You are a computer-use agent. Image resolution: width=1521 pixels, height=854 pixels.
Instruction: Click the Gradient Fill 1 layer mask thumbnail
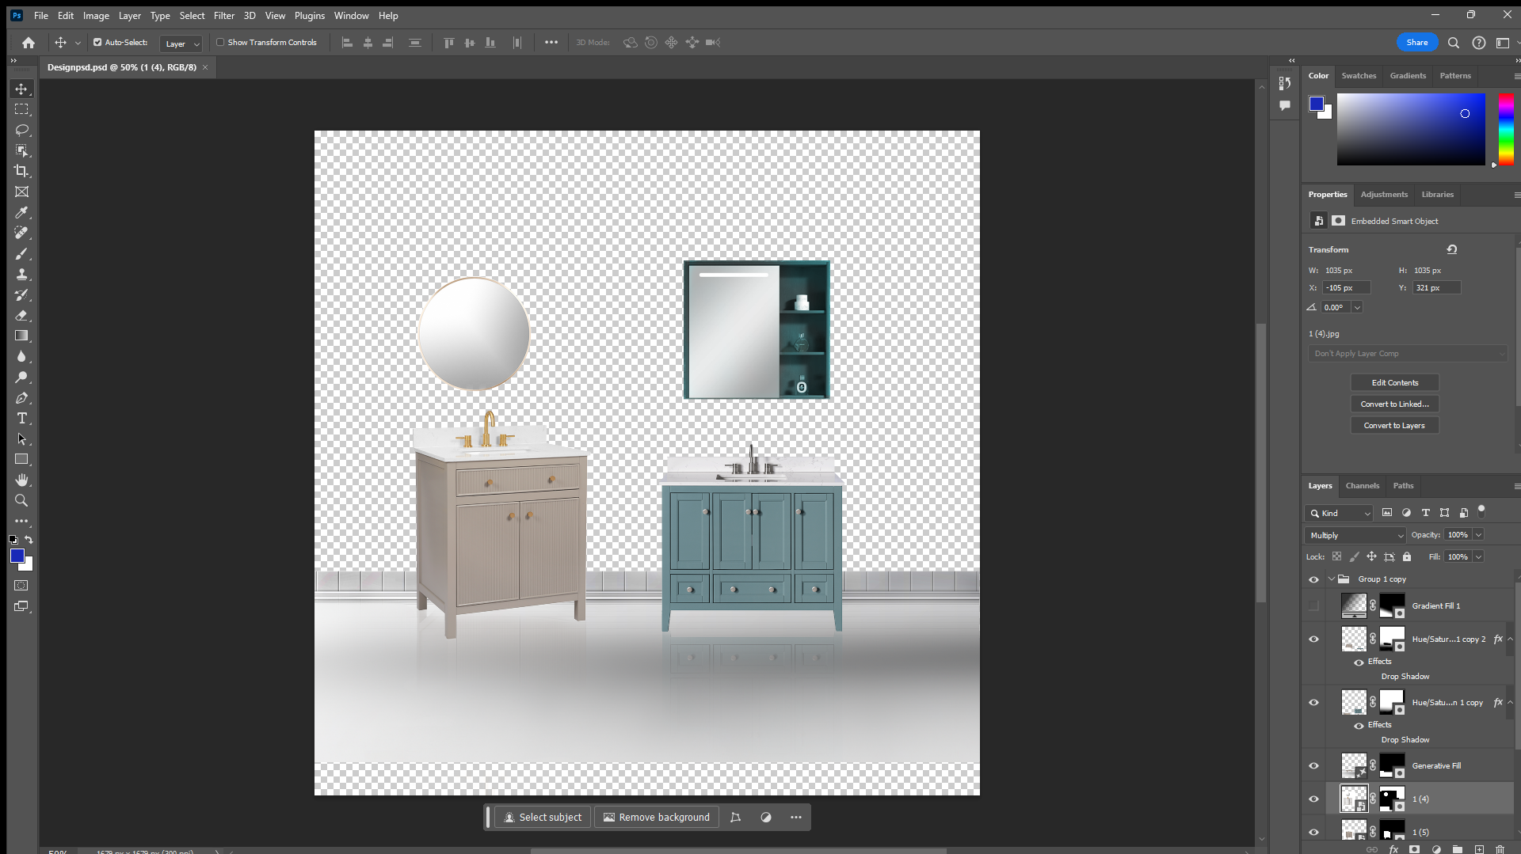click(1392, 605)
